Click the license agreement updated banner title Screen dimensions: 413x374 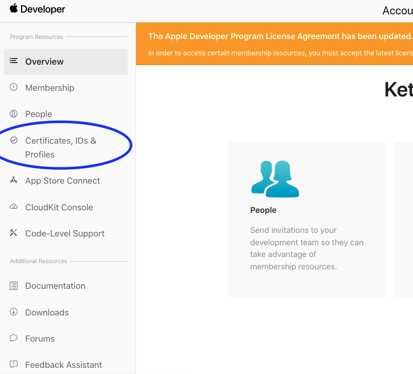point(281,36)
